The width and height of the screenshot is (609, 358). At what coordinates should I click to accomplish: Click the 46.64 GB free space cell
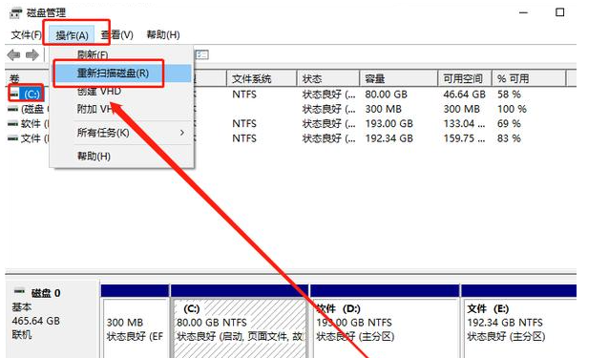[x=465, y=95]
